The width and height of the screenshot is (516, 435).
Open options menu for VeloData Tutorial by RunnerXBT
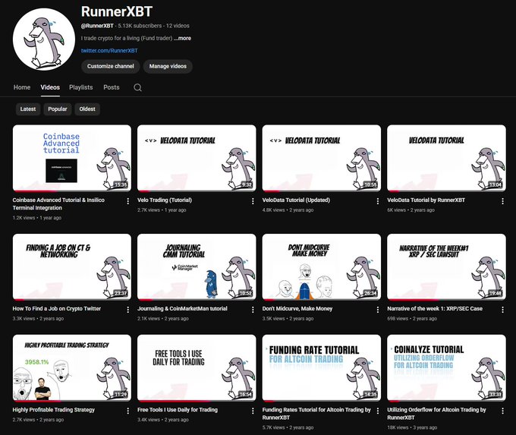coord(502,201)
